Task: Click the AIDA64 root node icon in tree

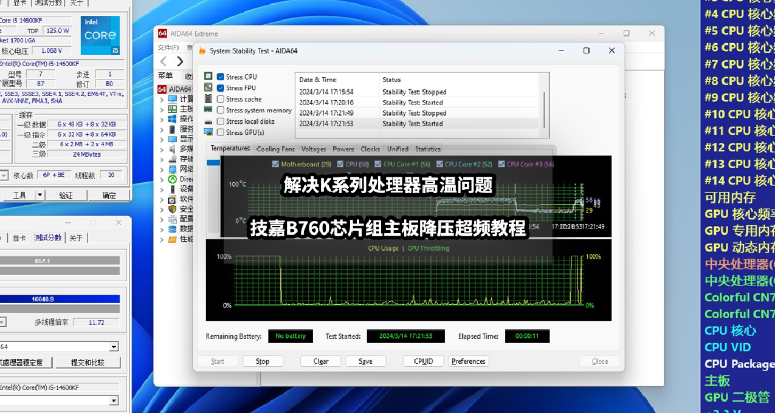Action: point(162,89)
